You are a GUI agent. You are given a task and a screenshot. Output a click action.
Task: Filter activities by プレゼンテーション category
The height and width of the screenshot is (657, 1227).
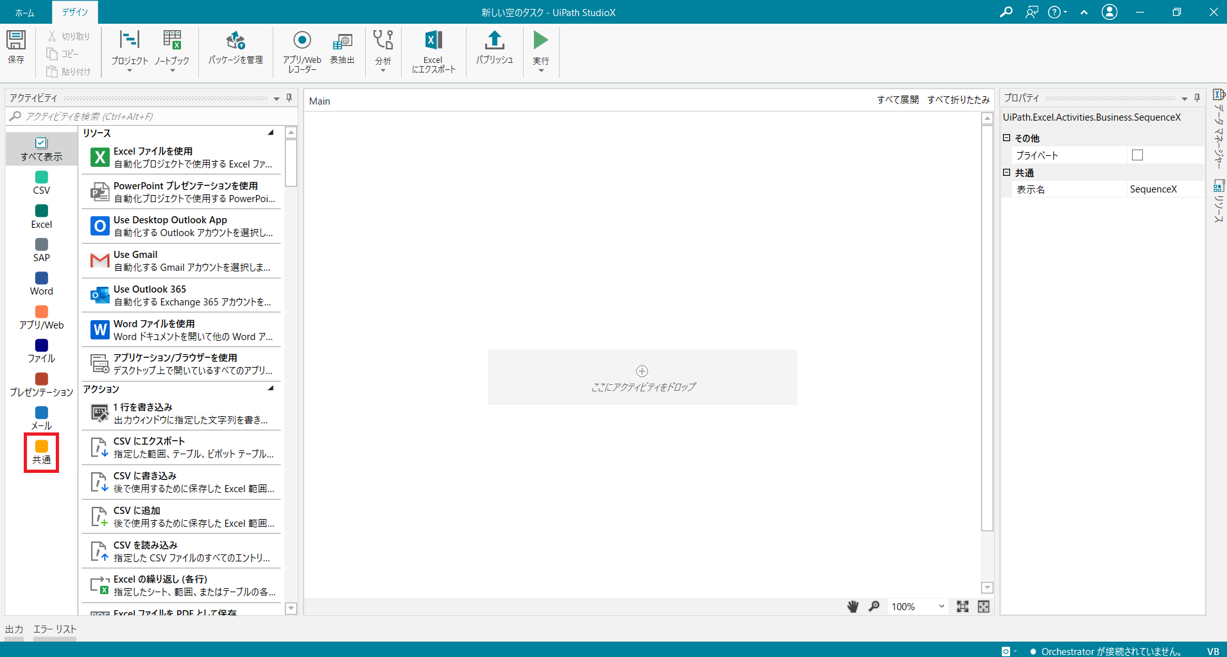(42, 385)
